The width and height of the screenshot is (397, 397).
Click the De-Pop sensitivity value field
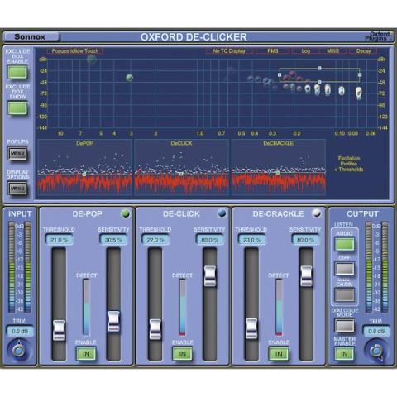[x=113, y=240]
